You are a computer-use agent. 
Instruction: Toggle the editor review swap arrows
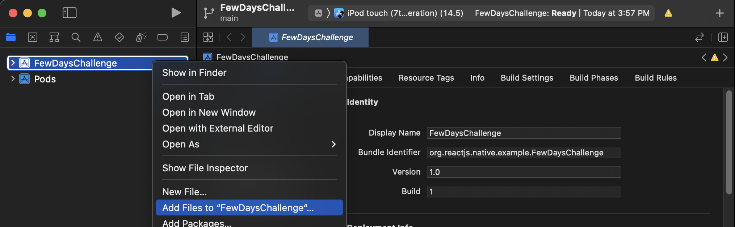(x=700, y=37)
